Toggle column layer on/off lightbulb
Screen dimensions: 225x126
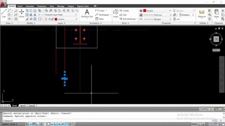pos(46,19)
